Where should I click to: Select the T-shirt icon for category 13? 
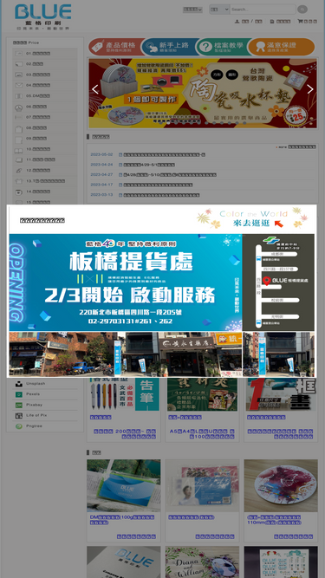click(18, 181)
